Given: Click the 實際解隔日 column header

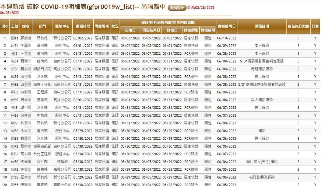Looking at the screenshot, I should (x=226, y=26).
